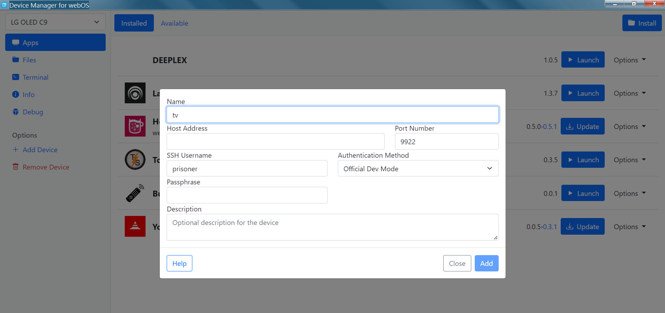Image resolution: width=665 pixels, height=313 pixels.
Task: Click the Add button in dialog
Action: 486,263
